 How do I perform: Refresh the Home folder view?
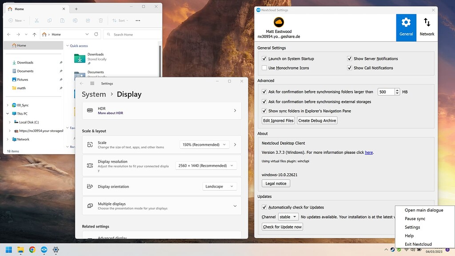click(96, 34)
